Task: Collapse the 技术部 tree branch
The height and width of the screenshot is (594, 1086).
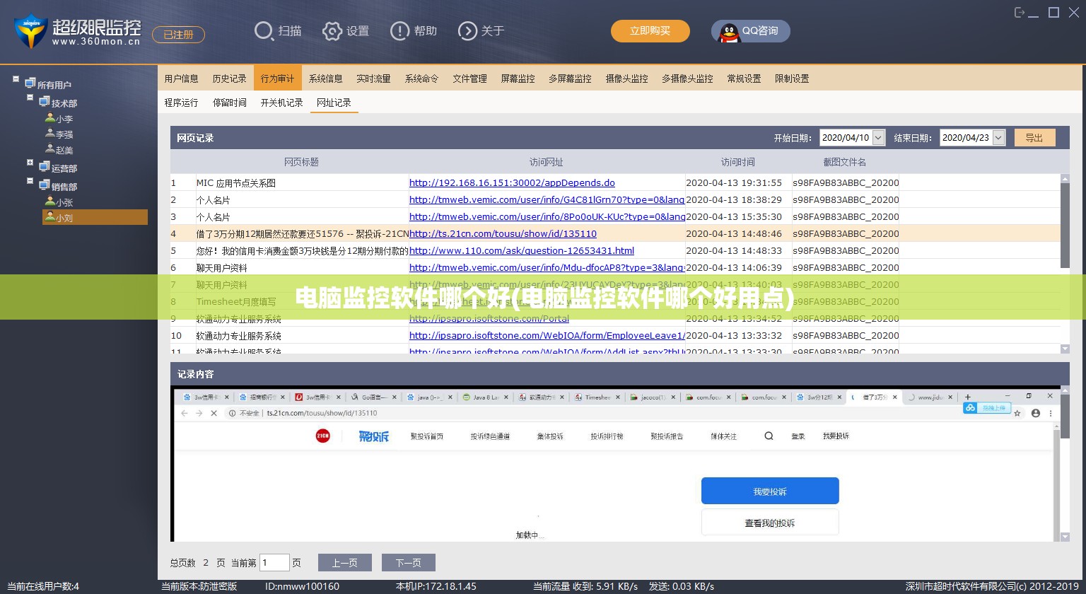Action: point(30,98)
